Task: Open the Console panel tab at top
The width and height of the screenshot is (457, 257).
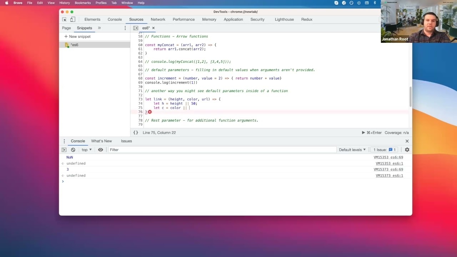Action: click(x=115, y=19)
